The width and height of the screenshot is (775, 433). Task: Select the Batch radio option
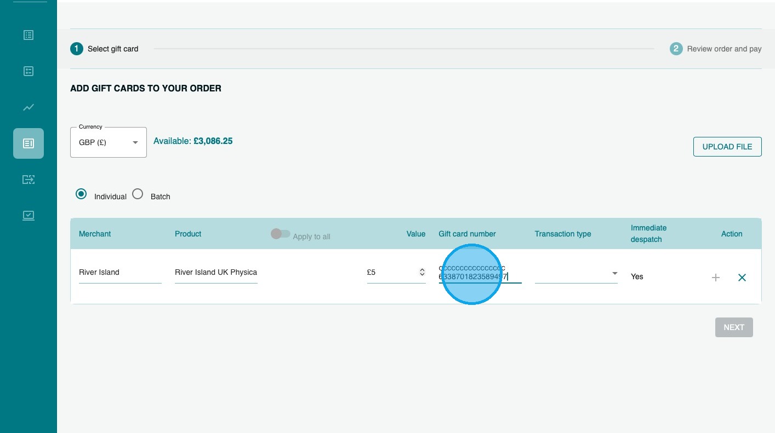click(x=138, y=194)
